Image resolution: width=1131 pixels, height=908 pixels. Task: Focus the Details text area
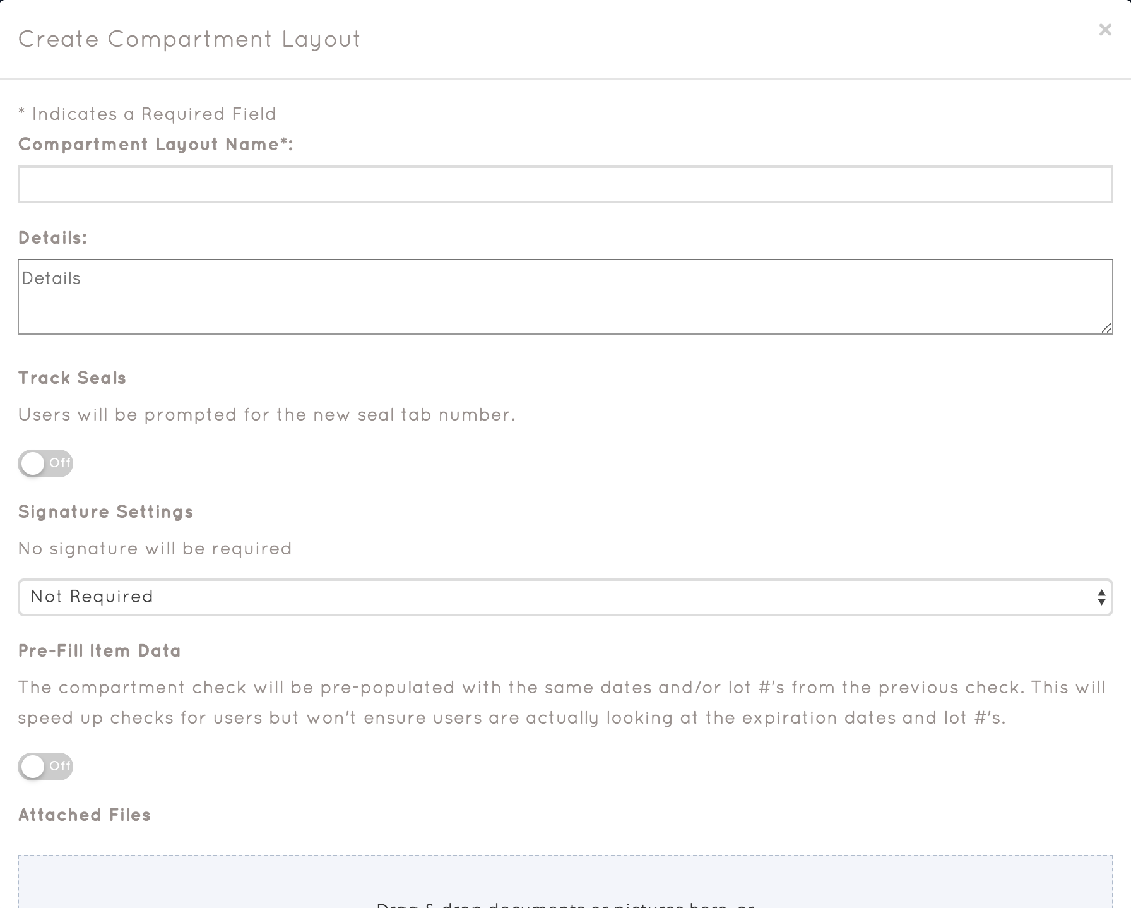(x=565, y=296)
